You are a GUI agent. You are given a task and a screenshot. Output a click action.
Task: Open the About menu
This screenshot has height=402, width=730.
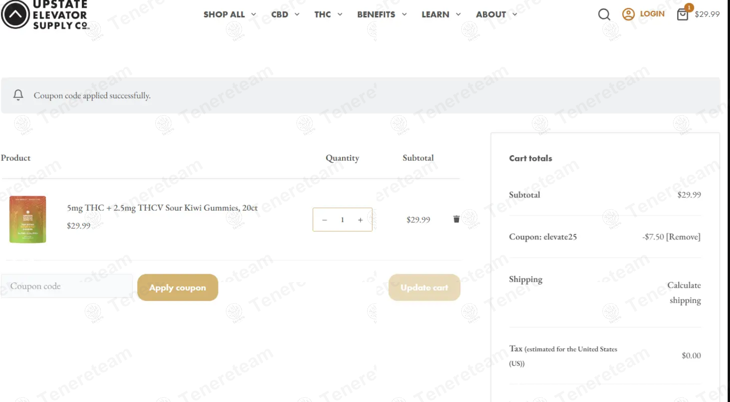pyautogui.click(x=496, y=15)
